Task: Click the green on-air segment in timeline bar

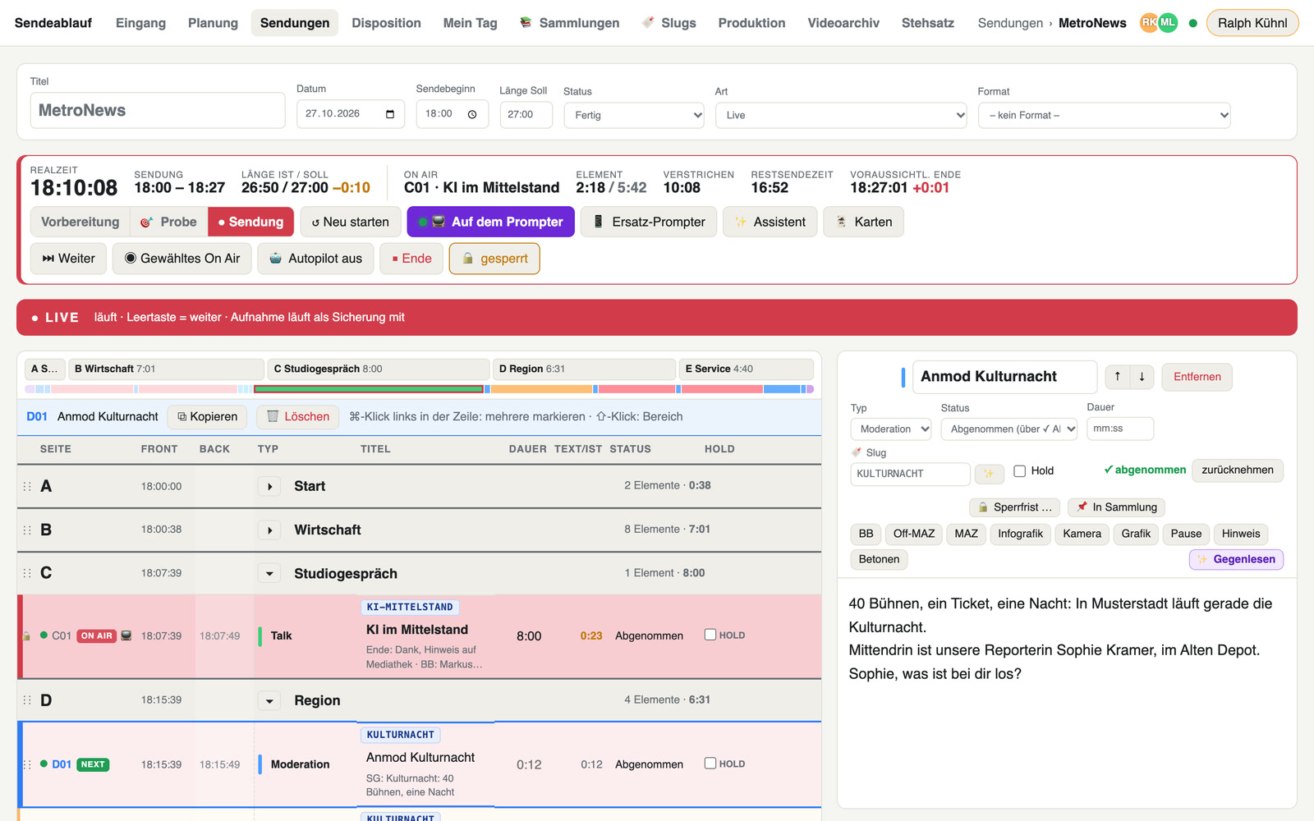Action: [x=369, y=389]
